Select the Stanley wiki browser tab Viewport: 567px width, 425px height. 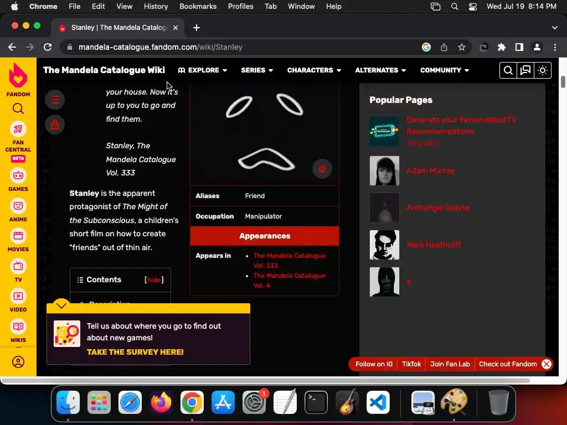tap(118, 28)
